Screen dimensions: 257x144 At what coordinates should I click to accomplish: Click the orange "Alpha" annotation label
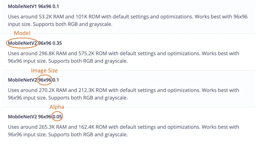pos(57,107)
